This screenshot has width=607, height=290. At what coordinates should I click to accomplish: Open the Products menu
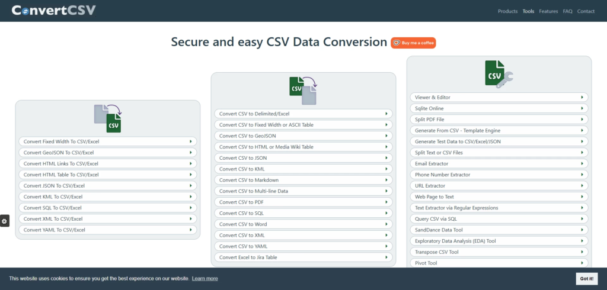[507, 11]
